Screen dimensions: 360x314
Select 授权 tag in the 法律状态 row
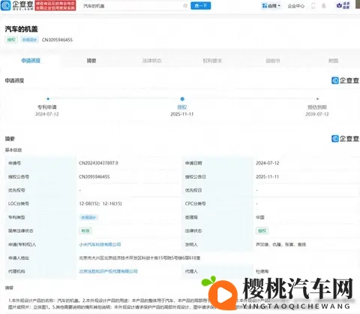coord(262,231)
